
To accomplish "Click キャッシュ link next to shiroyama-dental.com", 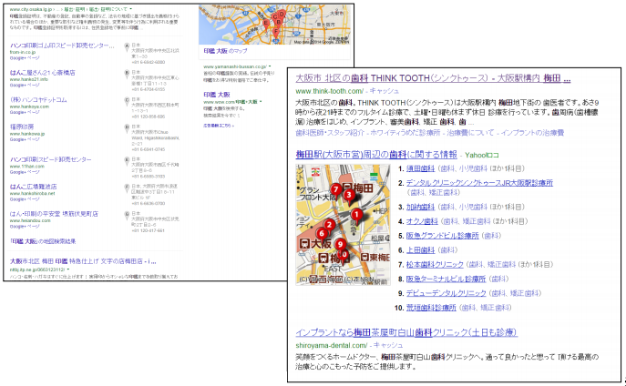I will (388, 345).
